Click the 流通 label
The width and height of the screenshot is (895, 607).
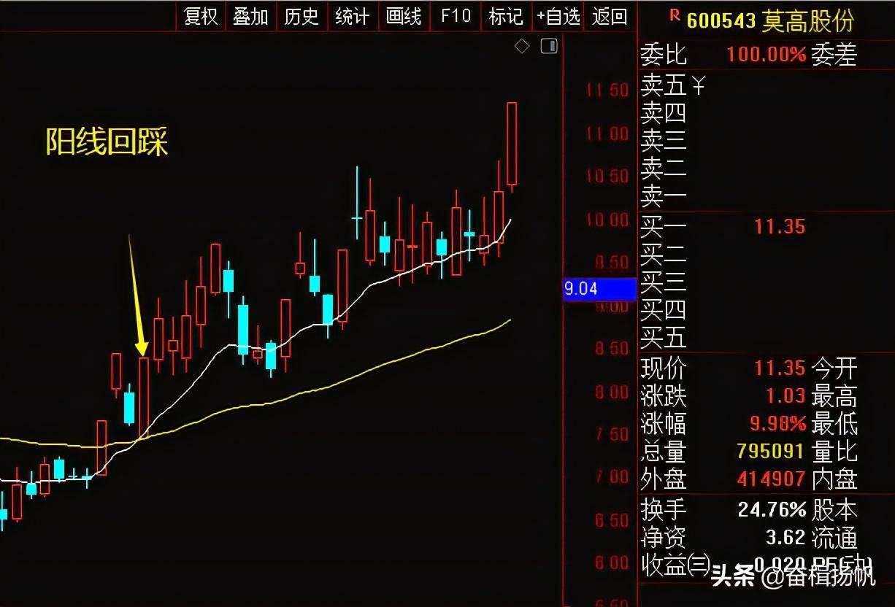(834, 538)
